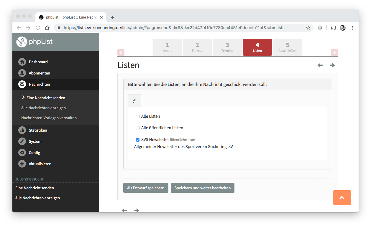Expand the Eine Nachricht senden chevron item

[23, 97]
